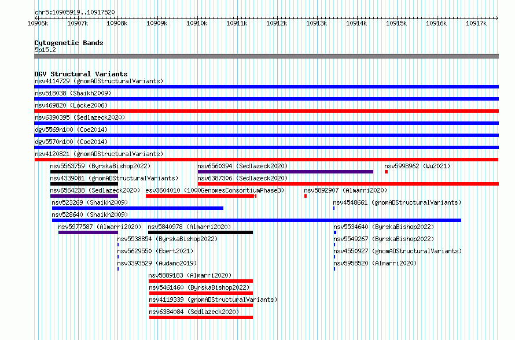The height and width of the screenshot is (340, 515).
Task: Click the DGV Structural Variants track title
Action: [x=81, y=74]
